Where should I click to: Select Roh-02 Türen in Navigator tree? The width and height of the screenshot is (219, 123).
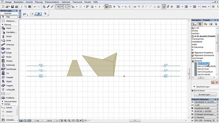[x=203, y=69]
